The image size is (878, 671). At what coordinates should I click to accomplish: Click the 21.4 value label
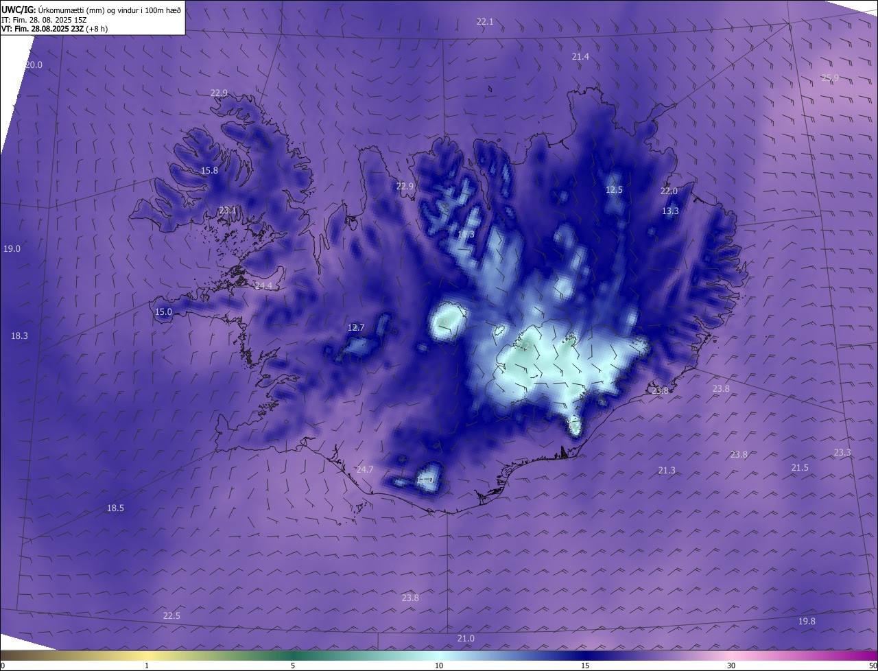580,56
